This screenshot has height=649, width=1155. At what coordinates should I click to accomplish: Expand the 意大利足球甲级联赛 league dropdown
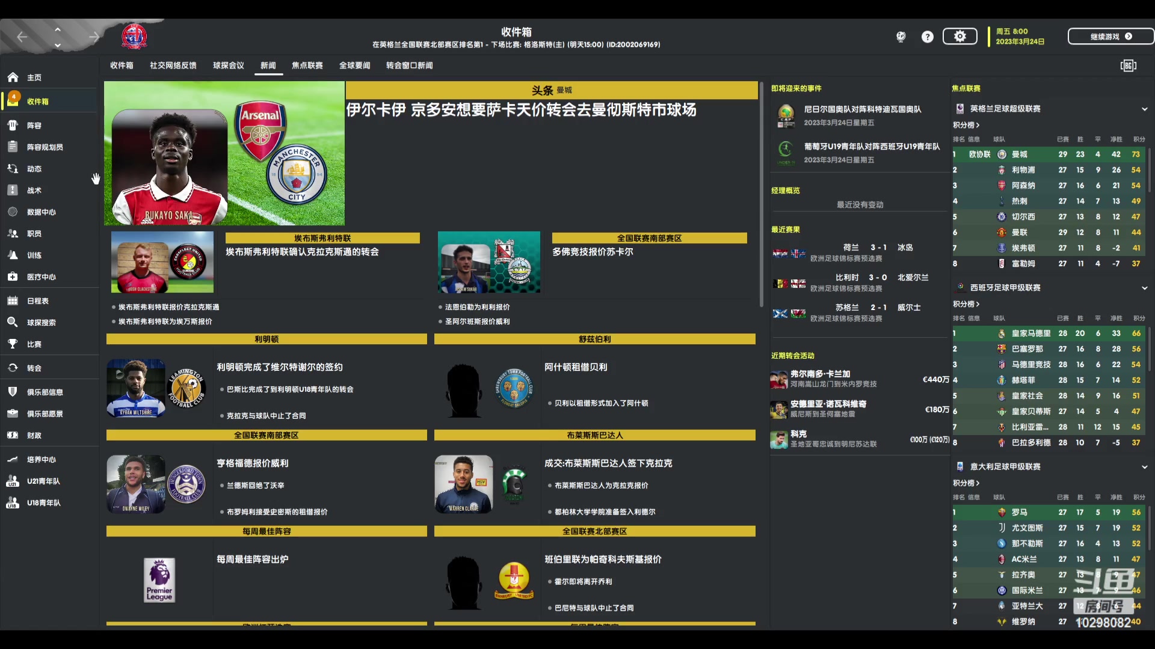click(x=1144, y=468)
